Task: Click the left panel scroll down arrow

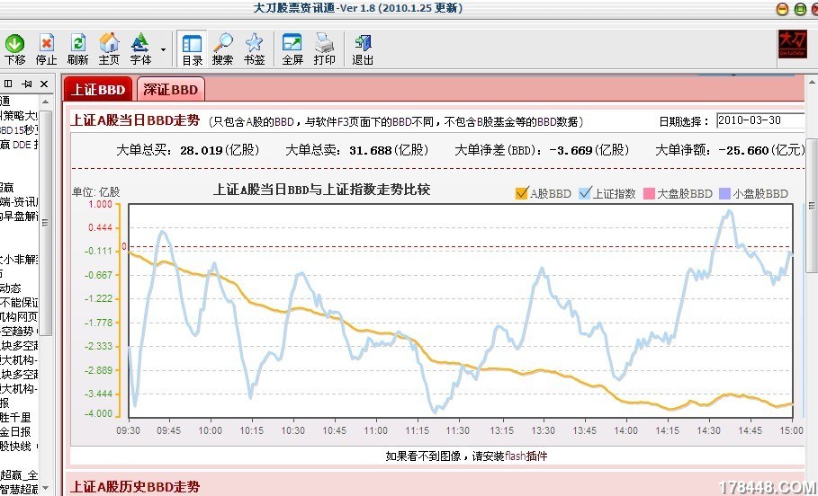Action: 46,488
